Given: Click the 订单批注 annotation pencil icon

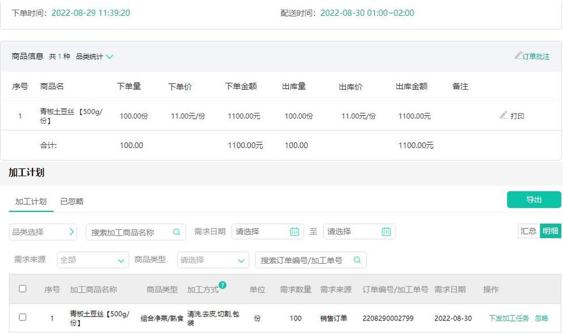Looking at the screenshot, I should coord(519,56).
